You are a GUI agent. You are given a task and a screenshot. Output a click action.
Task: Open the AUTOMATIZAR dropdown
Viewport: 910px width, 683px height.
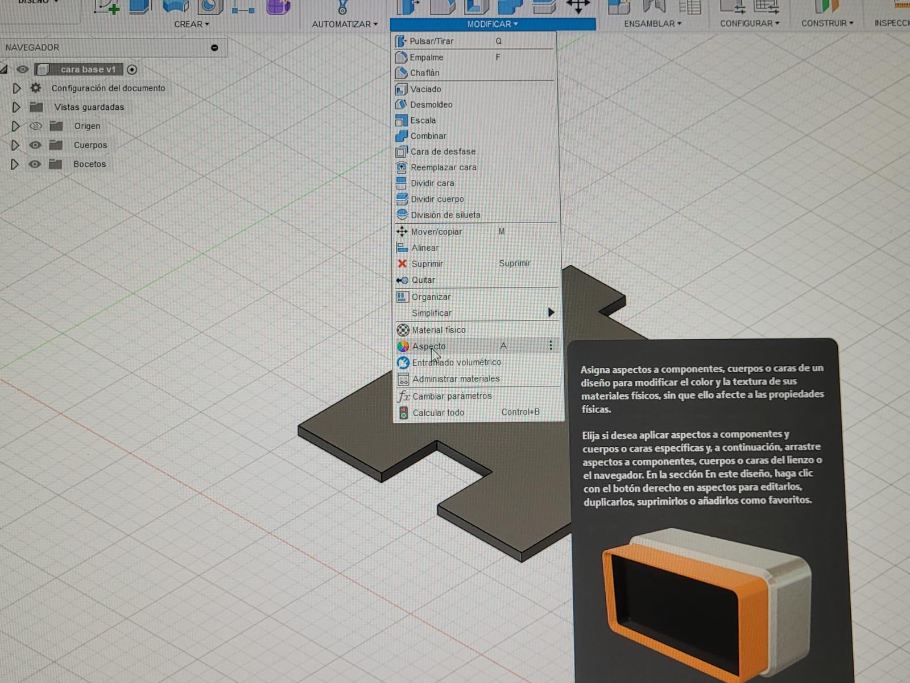point(345,24)
